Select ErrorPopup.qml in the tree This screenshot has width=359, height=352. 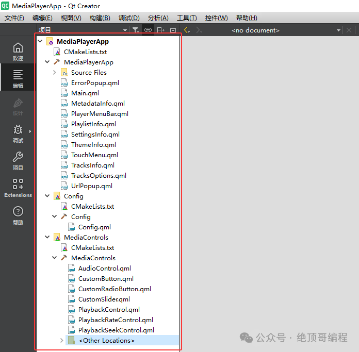click(95, 83)
